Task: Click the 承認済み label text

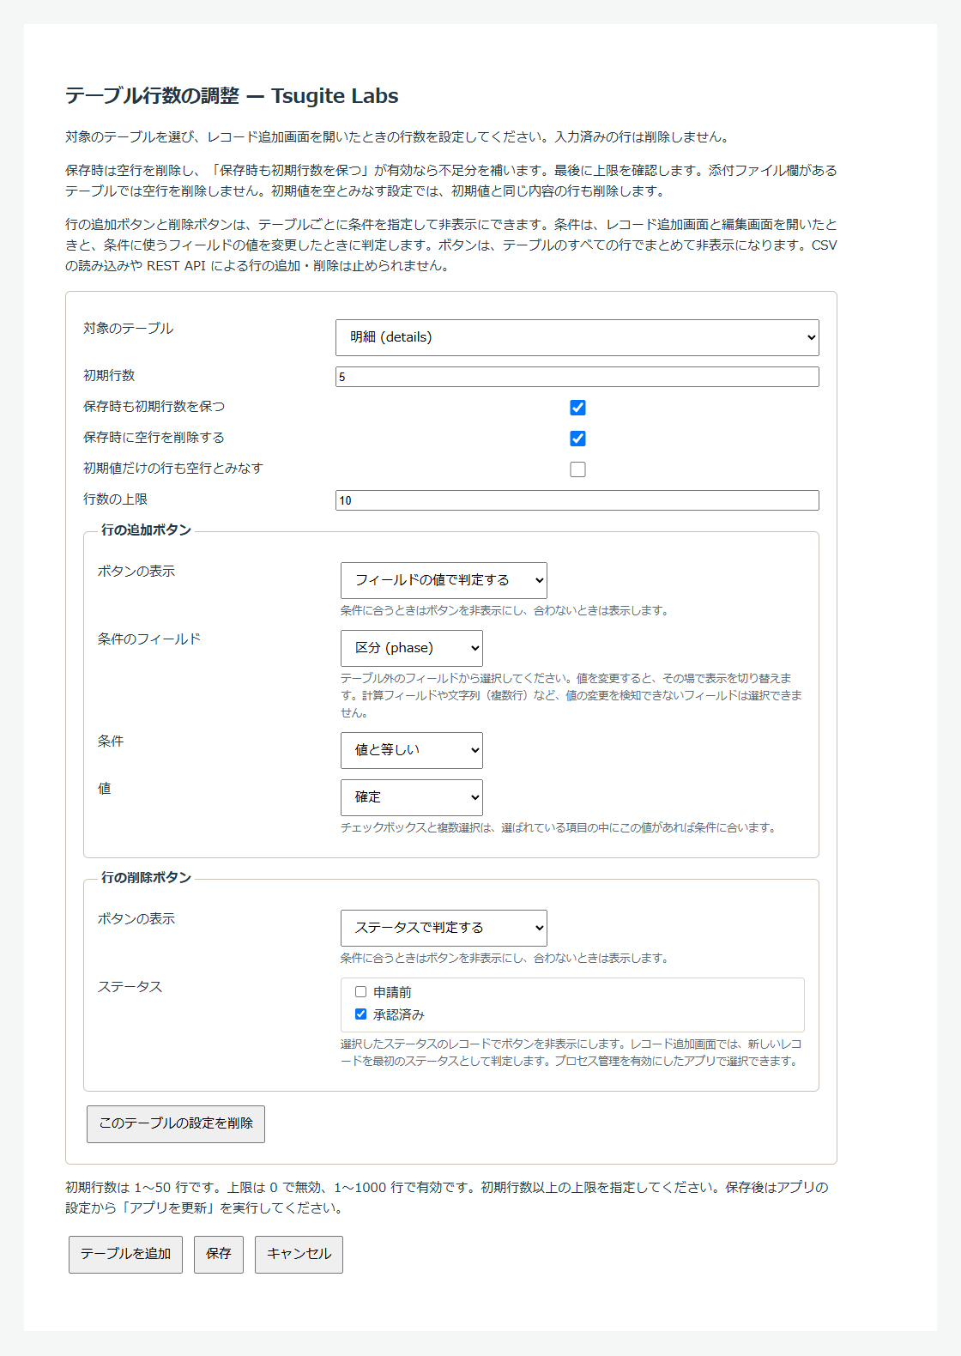Action: (399, 1015)
